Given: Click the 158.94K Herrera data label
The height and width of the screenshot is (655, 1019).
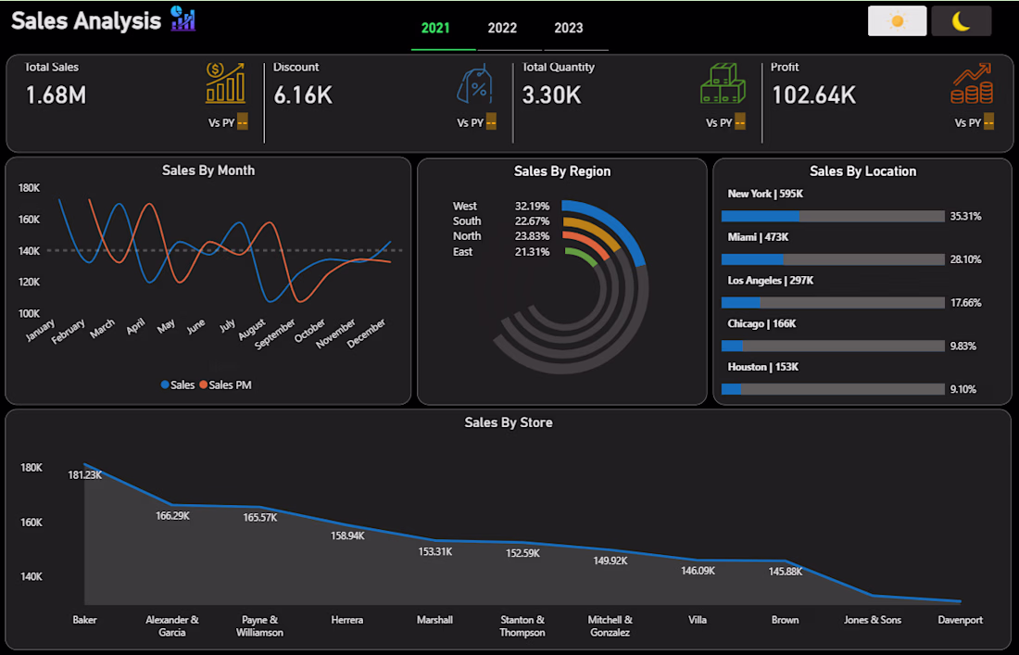Looking at the screenshot, I should pos(347,536).
